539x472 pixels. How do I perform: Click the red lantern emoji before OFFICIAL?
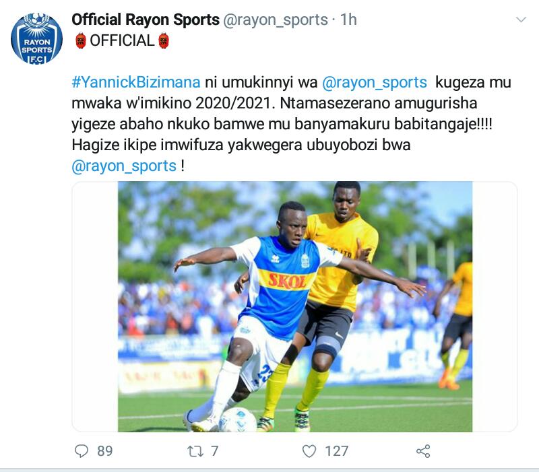pos(80,40)
